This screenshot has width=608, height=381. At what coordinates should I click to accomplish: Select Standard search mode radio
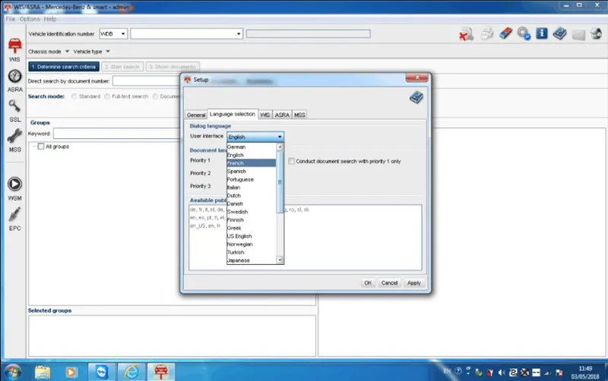click(74, 96)
